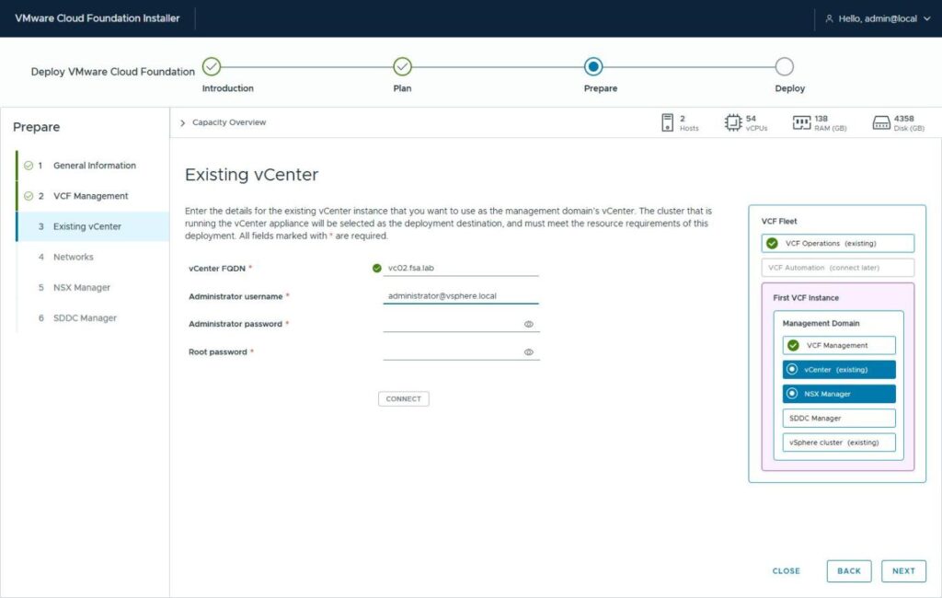Click the green check icon in VCF Management box
942x598 pixels.
coord(794,346)
